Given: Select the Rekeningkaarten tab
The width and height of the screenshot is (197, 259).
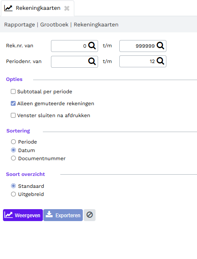Looking at the screenshot, I should [38, 8].
